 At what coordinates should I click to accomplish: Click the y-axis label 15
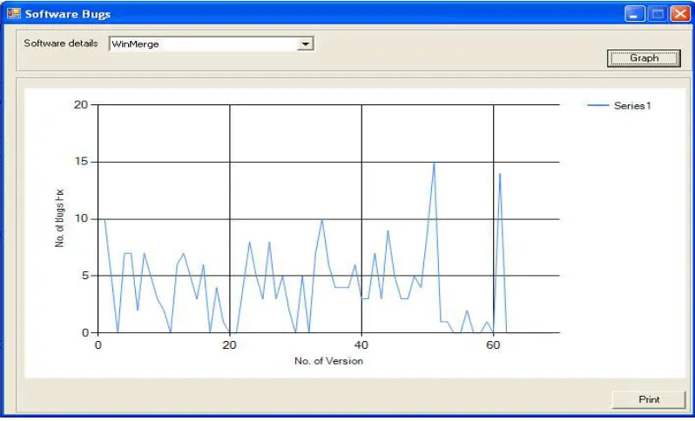(x=81, y=162)
